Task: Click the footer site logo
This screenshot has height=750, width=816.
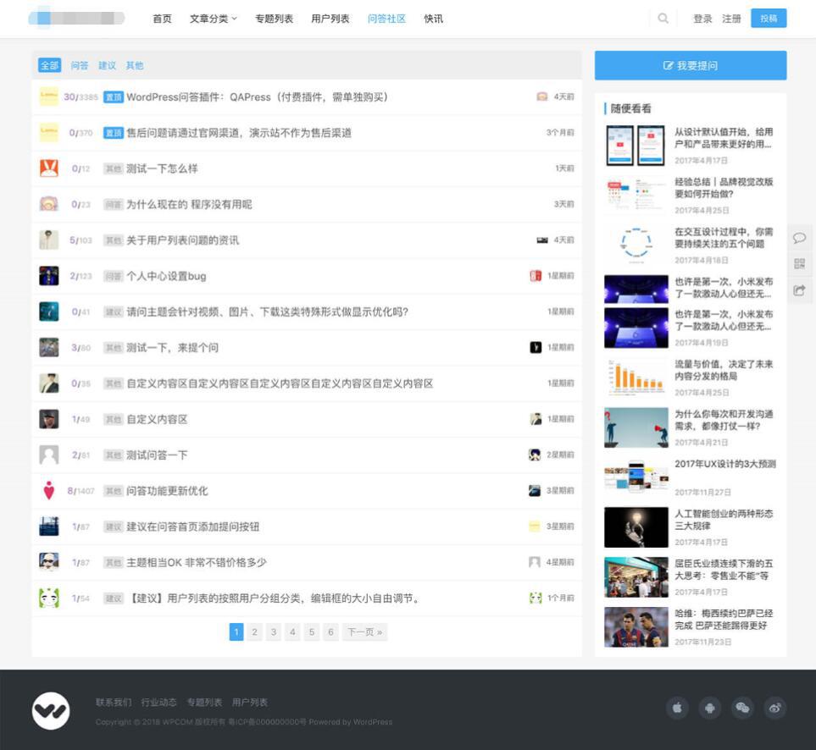Action: click(51, 710)
